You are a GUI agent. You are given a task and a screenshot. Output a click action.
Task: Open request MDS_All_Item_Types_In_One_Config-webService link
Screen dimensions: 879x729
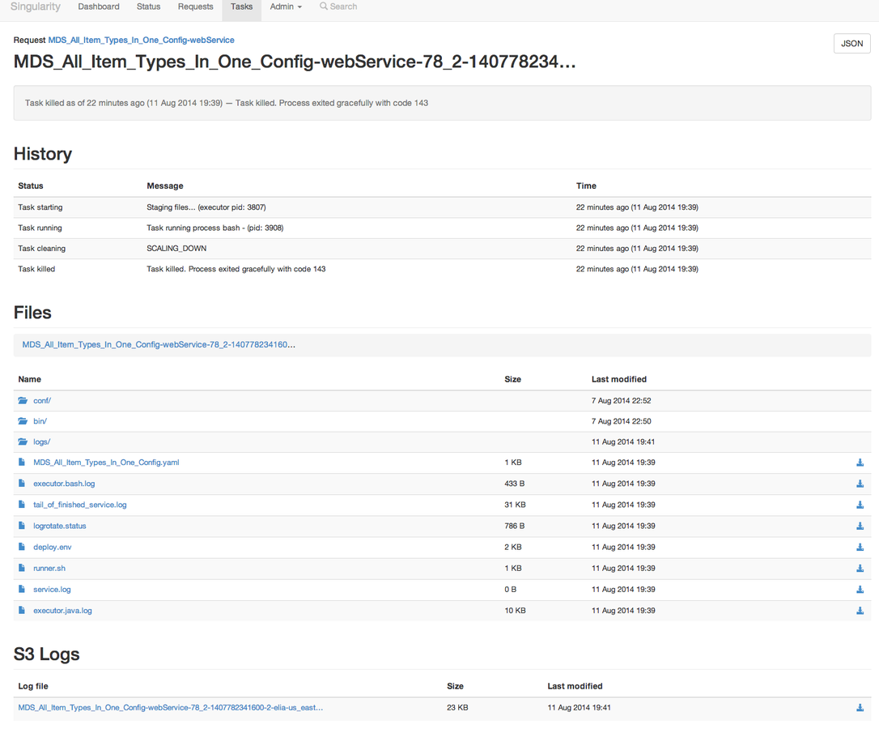pyautogui.click(x=142, y=40)
